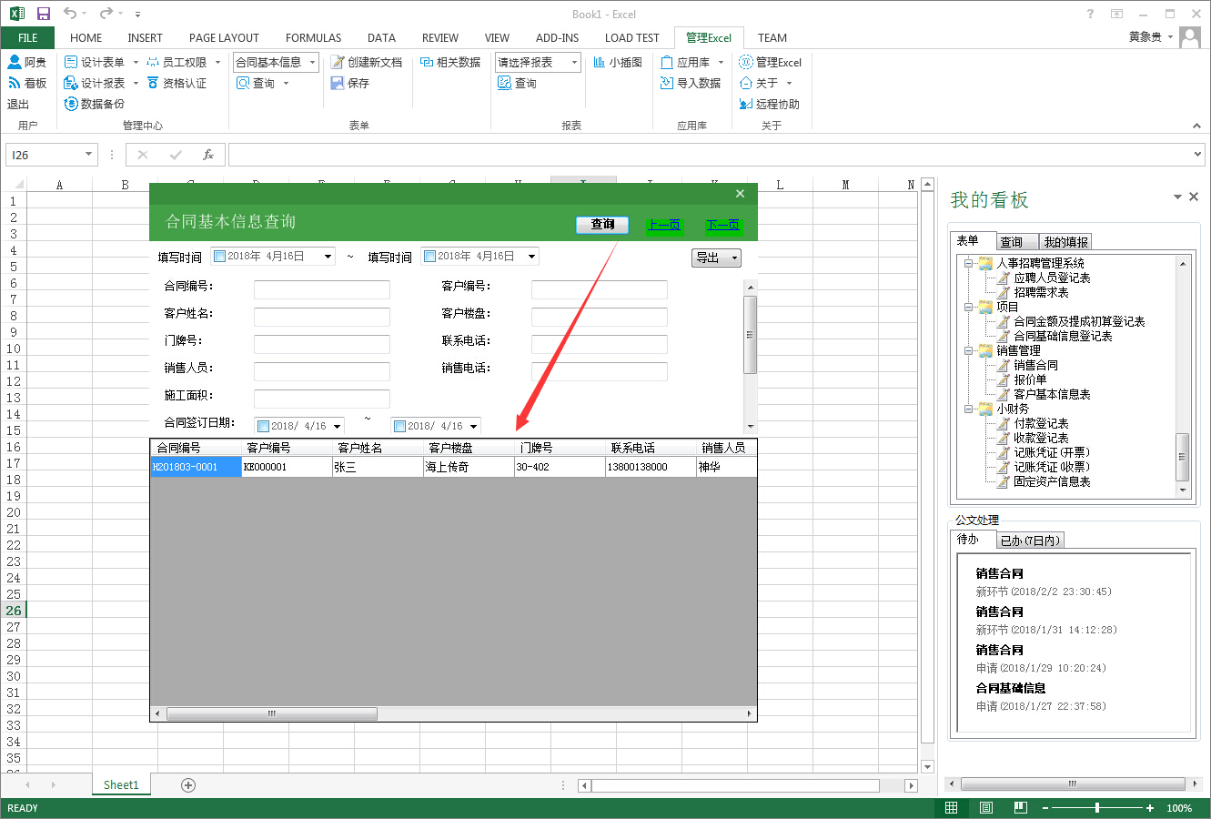Toggle the first 填写时间 date checkbox

point(219,257)
